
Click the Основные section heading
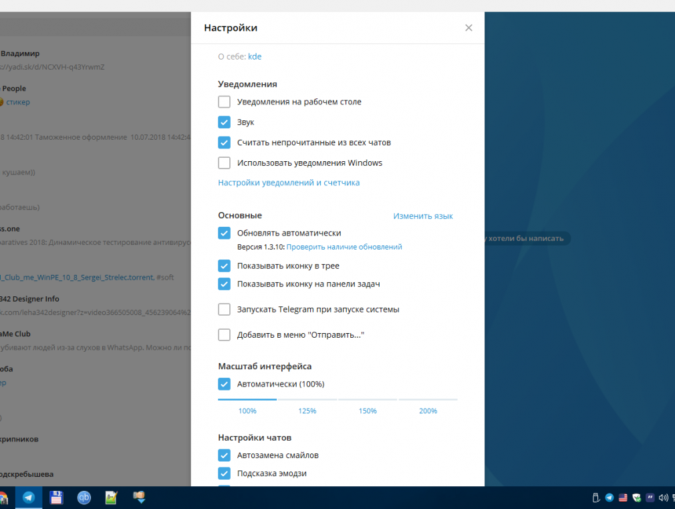(240, 215)
